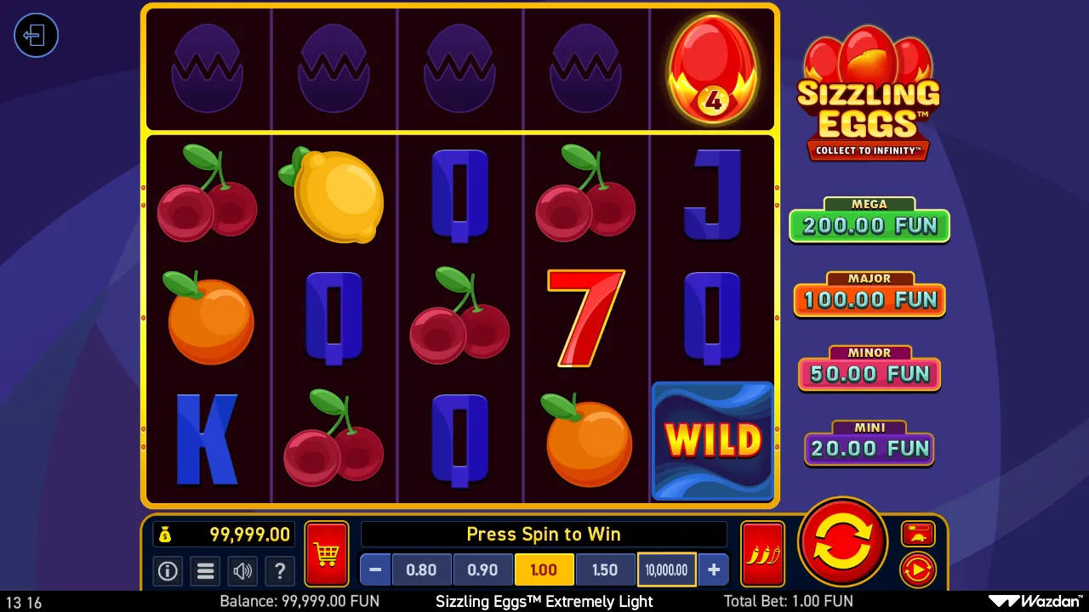Click the MEGA 200.00 FUN jackpot
Image resolution: width=1089 pixels, height=612 pixels.
(x=869, y=220)
